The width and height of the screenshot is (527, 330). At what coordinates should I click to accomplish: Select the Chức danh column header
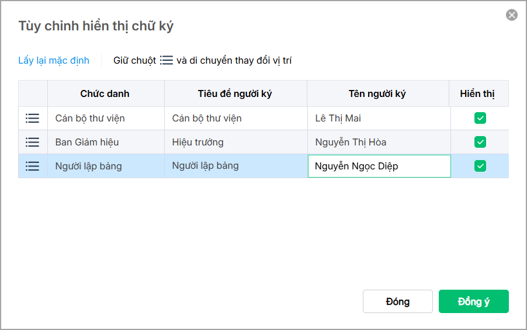coord(105,93)
